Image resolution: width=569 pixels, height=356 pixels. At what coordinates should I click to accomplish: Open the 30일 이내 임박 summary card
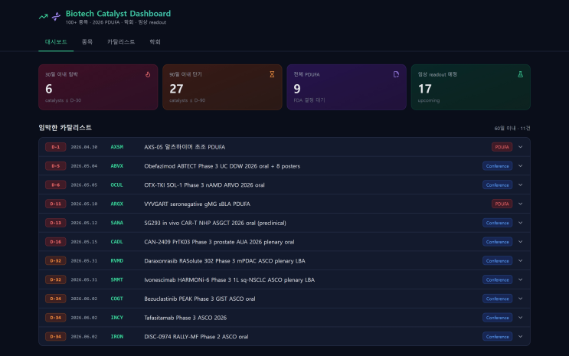(x=98, y=87)
